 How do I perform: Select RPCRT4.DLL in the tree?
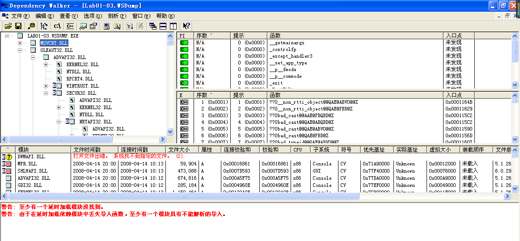80,79
